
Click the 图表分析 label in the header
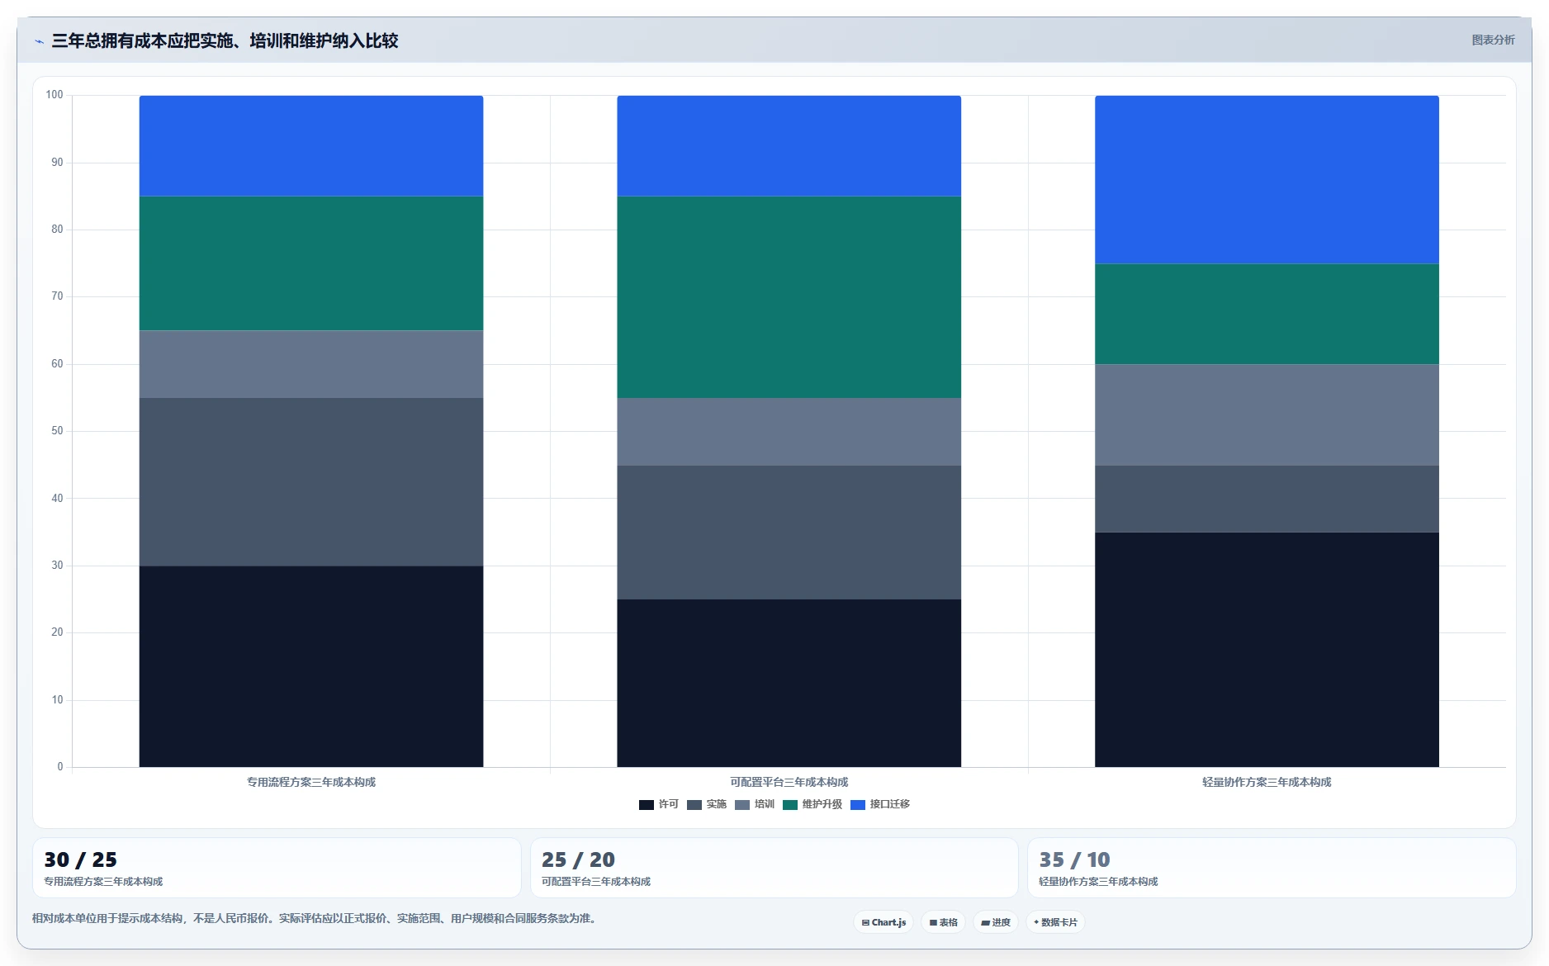(x=1493, y=40)
